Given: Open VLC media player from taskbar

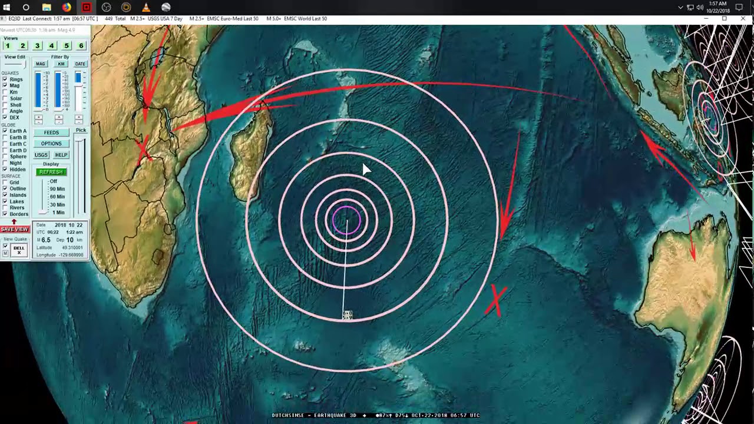Looking at the screenshot, I should point(146,7).
